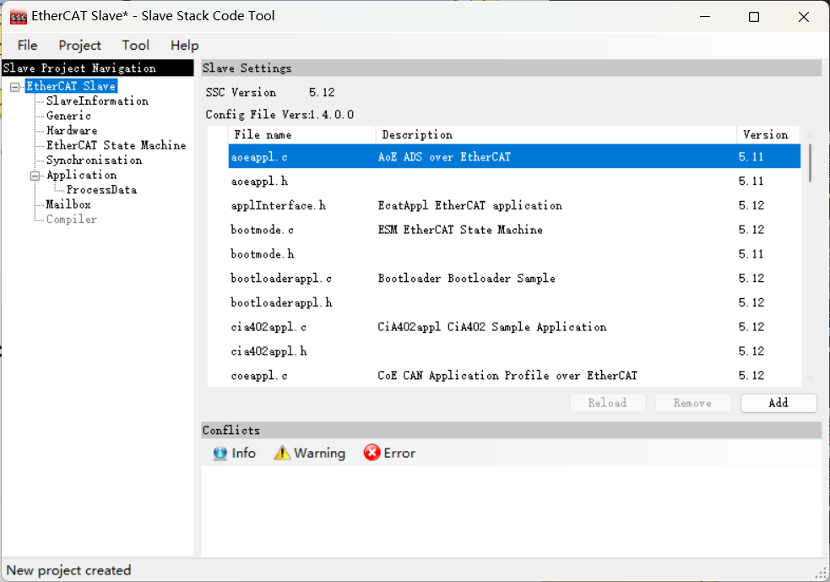The height and width of the screenshot is (582, 830).
Task: Select the cia402appl.h file row
Action: [514, 351]
